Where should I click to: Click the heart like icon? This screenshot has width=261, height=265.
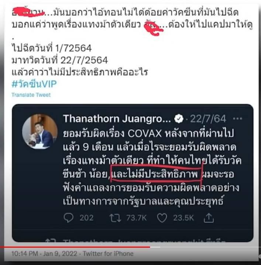tap(162, 218)
